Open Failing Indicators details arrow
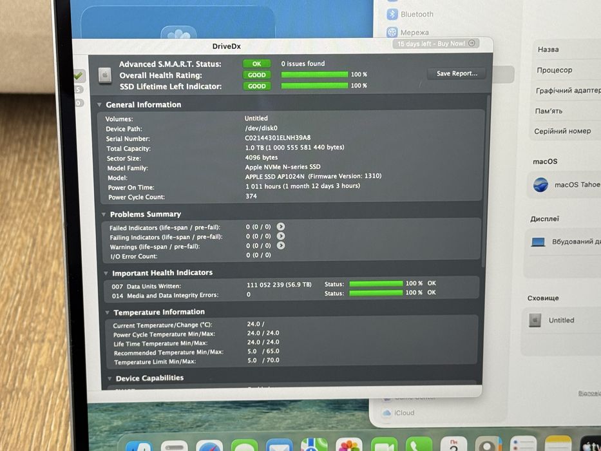 281,236
